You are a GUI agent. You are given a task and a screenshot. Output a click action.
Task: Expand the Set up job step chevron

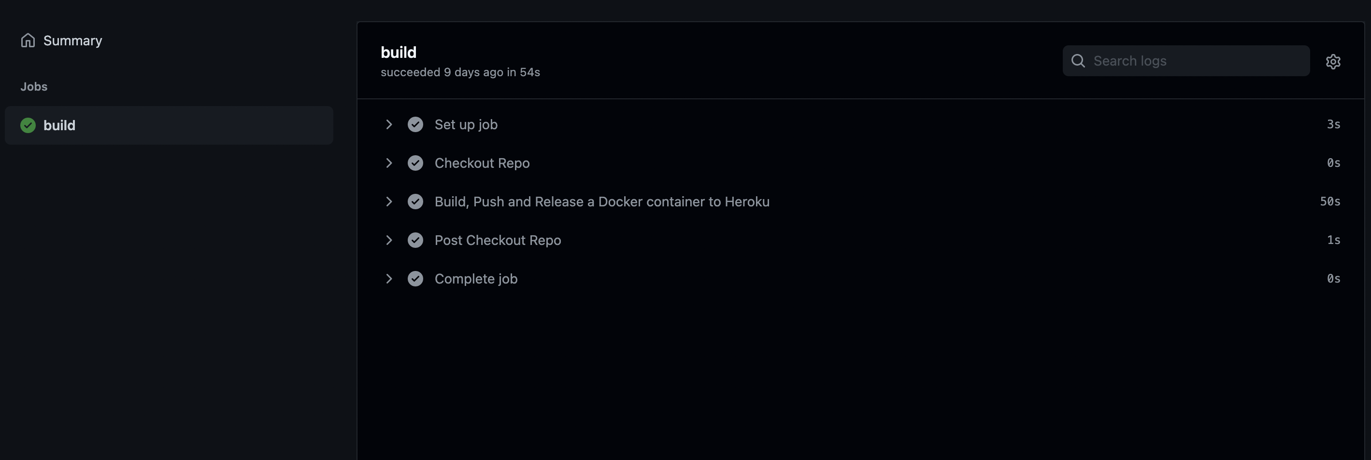point(389,124)
